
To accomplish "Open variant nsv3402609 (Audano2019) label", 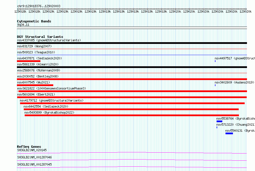I will (x=234, y=82).
